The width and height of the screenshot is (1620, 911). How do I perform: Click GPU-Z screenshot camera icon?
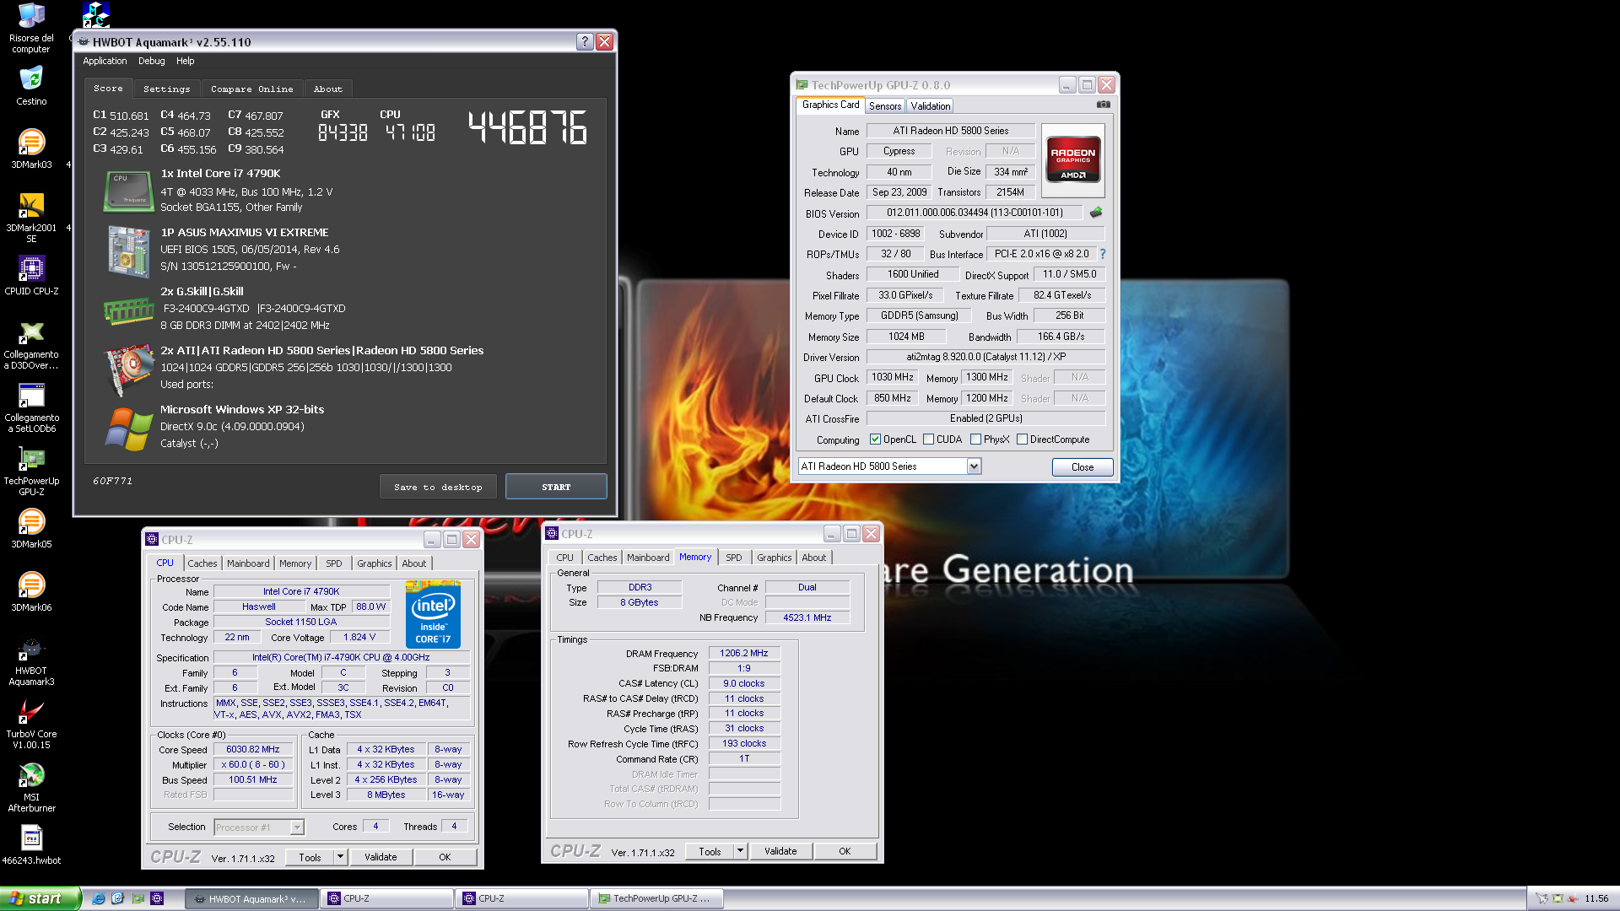(1103, 105)
